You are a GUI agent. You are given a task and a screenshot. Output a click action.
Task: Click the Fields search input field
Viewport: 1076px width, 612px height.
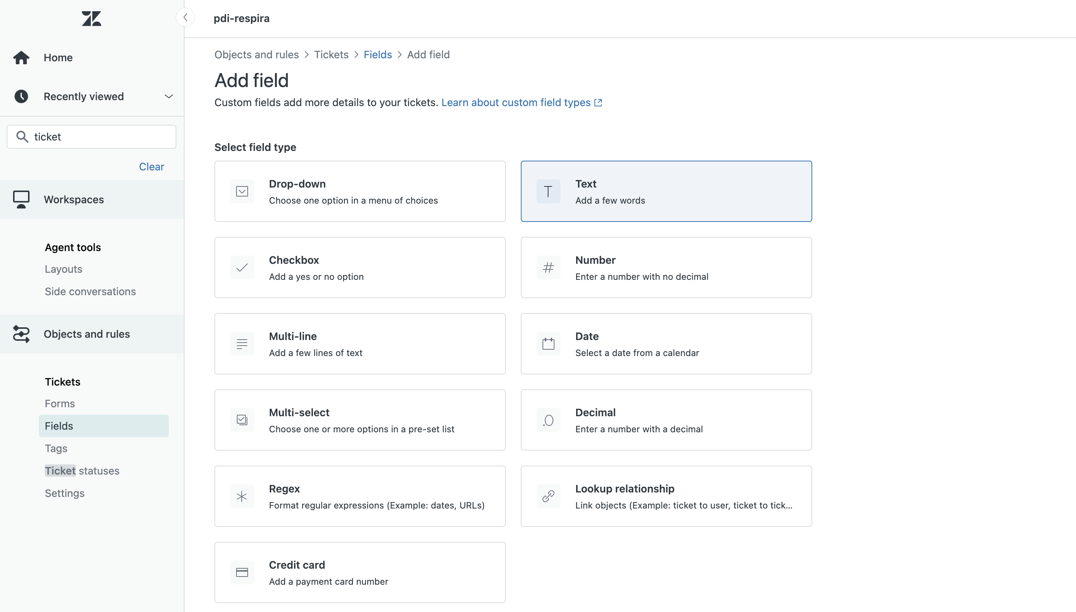click(x=92, y=137)
